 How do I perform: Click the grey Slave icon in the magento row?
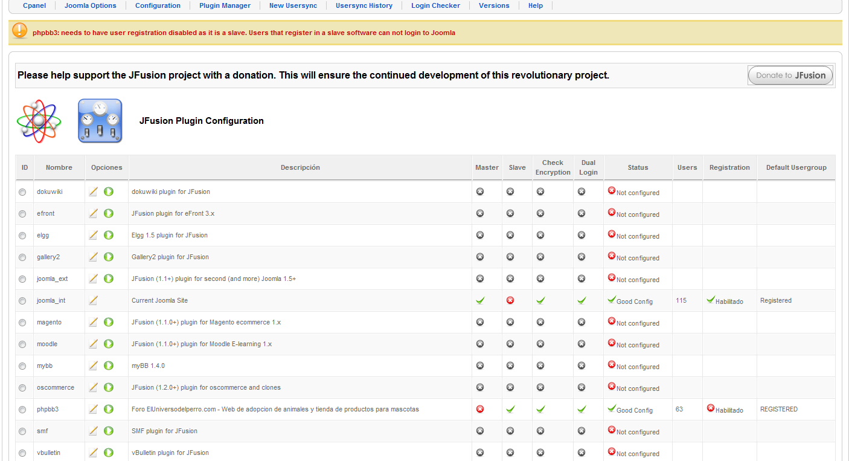(x=510, y=322)
